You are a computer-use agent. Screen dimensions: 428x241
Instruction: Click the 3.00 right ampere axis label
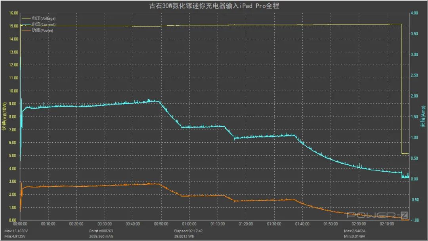point(415,55)
